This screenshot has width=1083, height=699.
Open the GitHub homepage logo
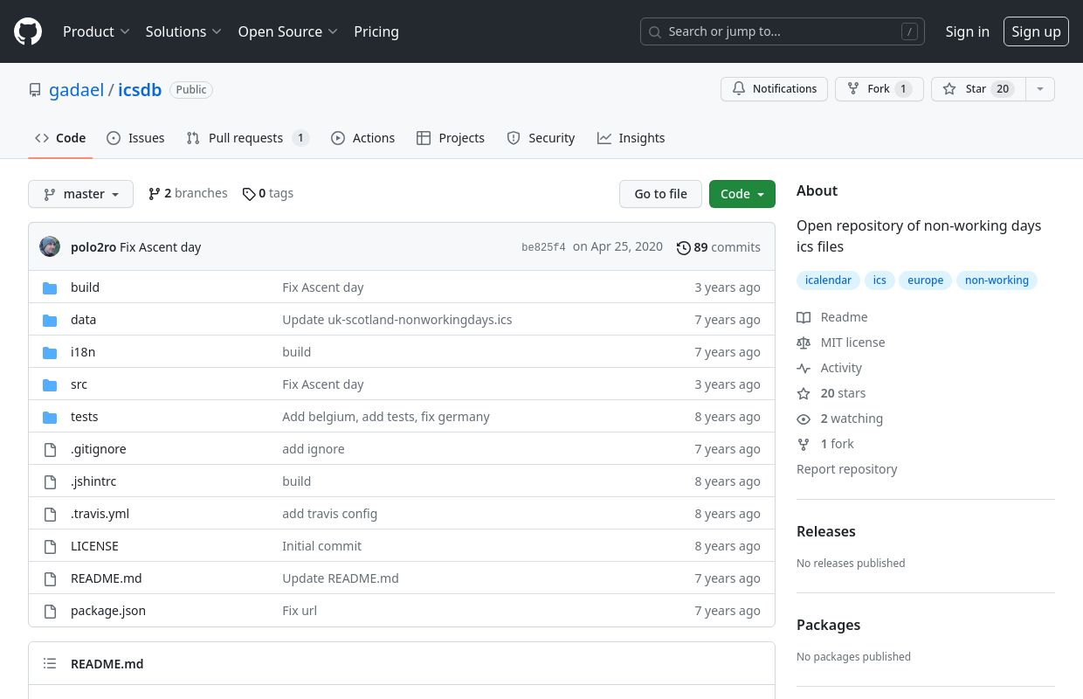pyautogui.click(x=28, y=31)
